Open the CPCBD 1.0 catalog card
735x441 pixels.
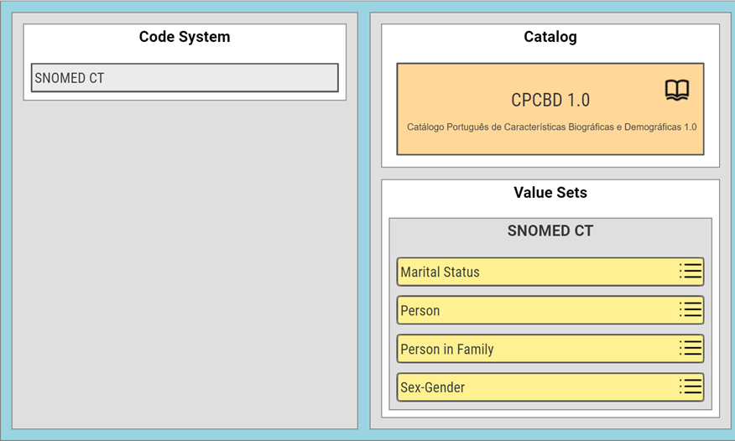point(550,109)
